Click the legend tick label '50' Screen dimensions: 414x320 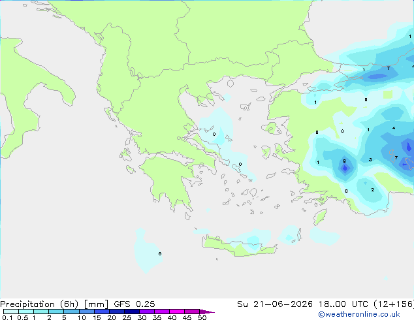[x=202, y=317]
